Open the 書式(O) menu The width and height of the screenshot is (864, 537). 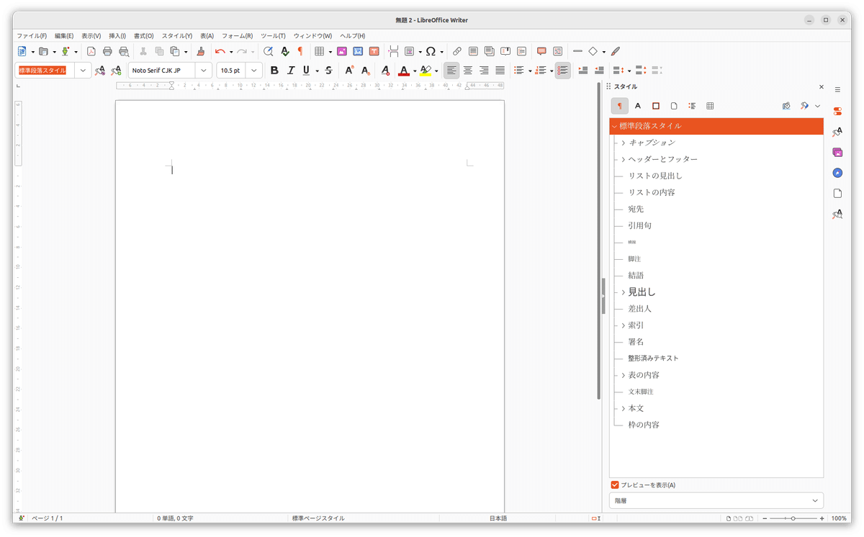pyautogui.click(x=144, y=36)
